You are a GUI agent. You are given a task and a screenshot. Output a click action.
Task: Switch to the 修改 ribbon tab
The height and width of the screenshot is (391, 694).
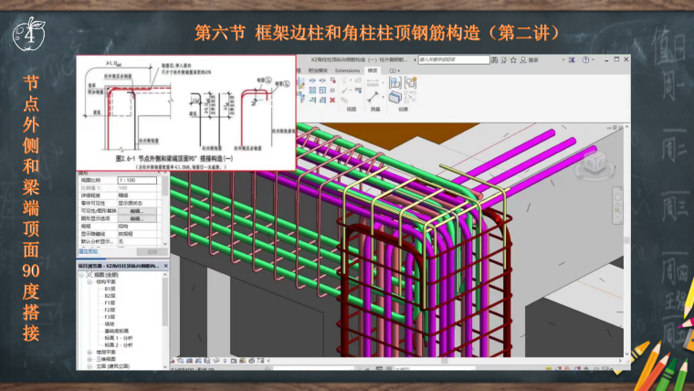(373, 69)
